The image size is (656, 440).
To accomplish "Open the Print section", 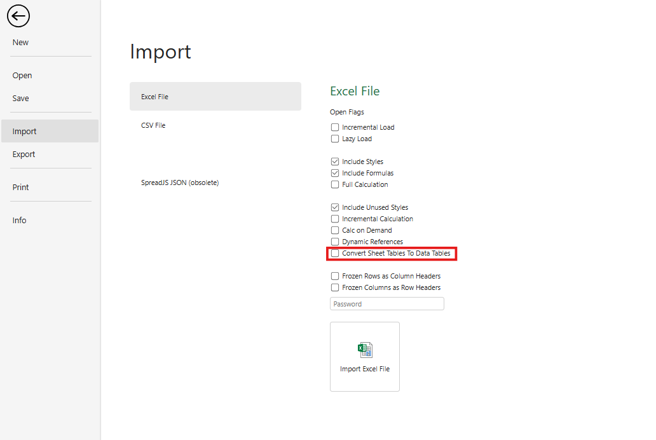I will point(20,187).
